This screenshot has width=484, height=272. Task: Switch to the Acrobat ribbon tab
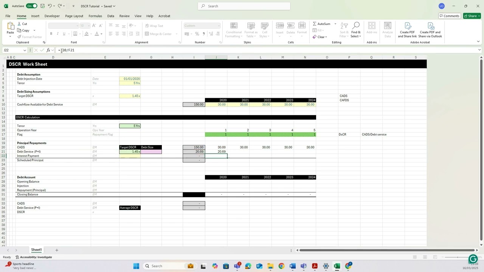[x=164, y=16]
